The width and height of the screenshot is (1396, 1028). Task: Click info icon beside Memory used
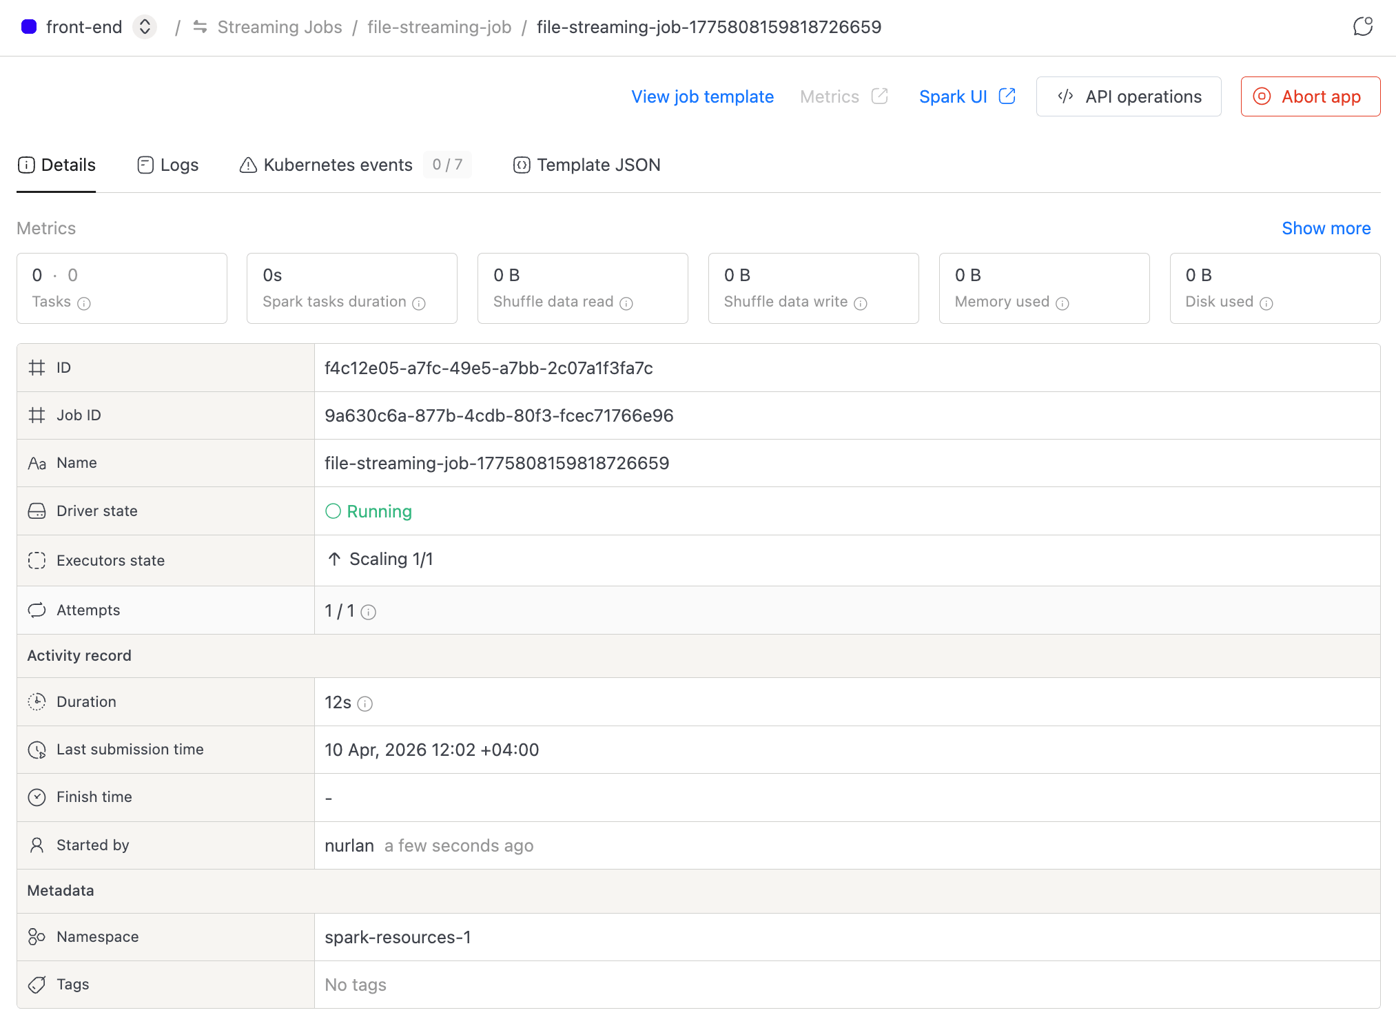pyautogui.click(x=1063, y=303)
